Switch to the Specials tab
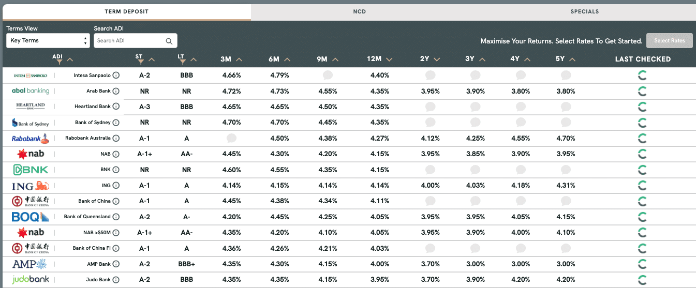This screenshot has width=696, height=288. click(585, 12)
